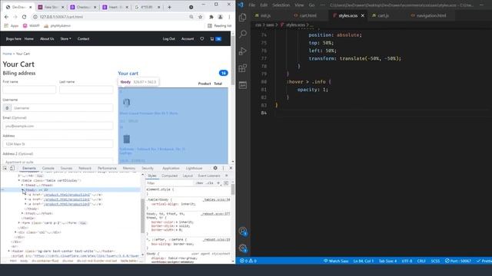The width and height of the screenshot is (492, 276).
Task: Close the DevTools panel
Action: click(231, 168)
